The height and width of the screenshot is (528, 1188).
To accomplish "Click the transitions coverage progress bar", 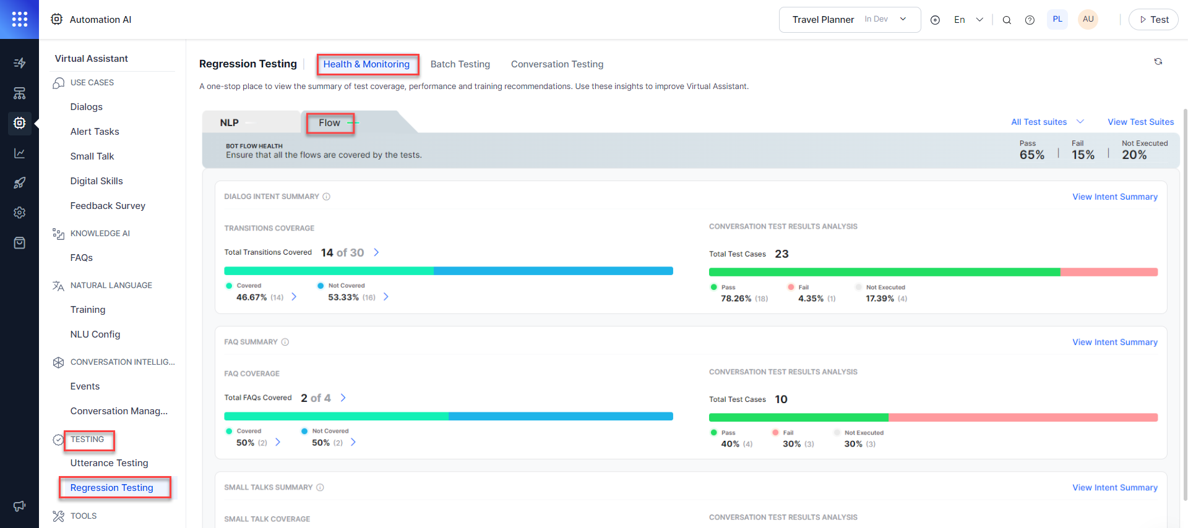I will coord(448,271).
